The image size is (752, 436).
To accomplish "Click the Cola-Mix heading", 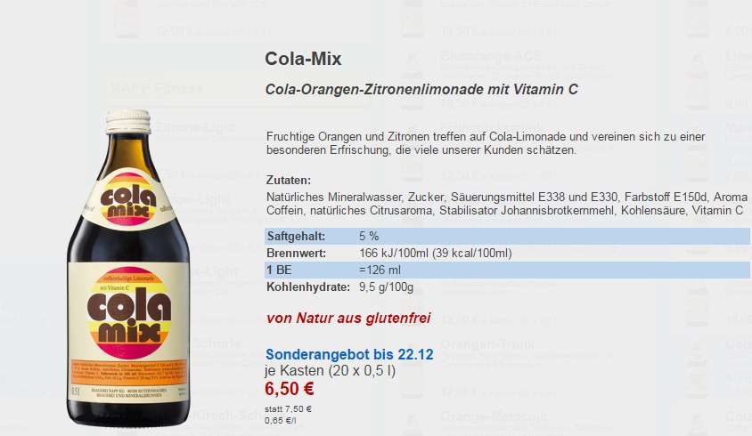I will [x=303, y=59].
